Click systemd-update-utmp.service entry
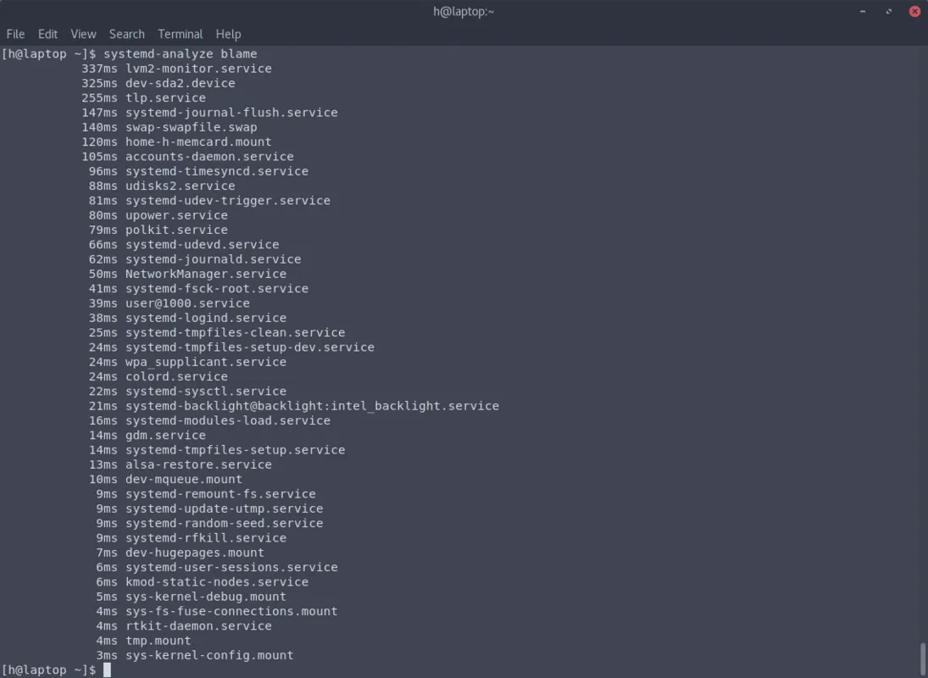The height and width of the screenshot is (678, 928). (x=209, y=508)
